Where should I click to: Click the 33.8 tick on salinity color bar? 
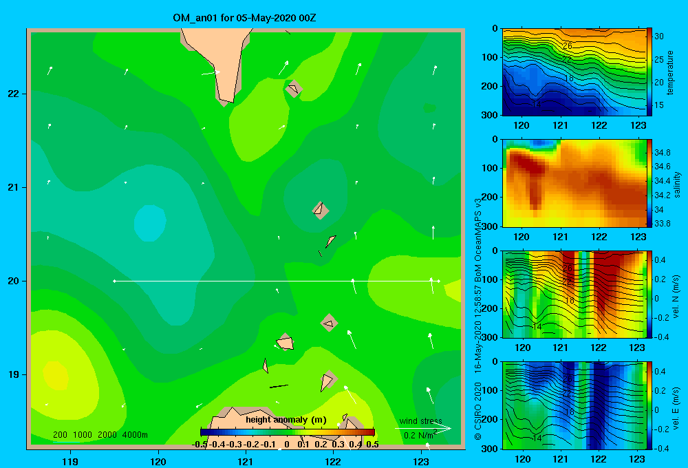[663, 224]
